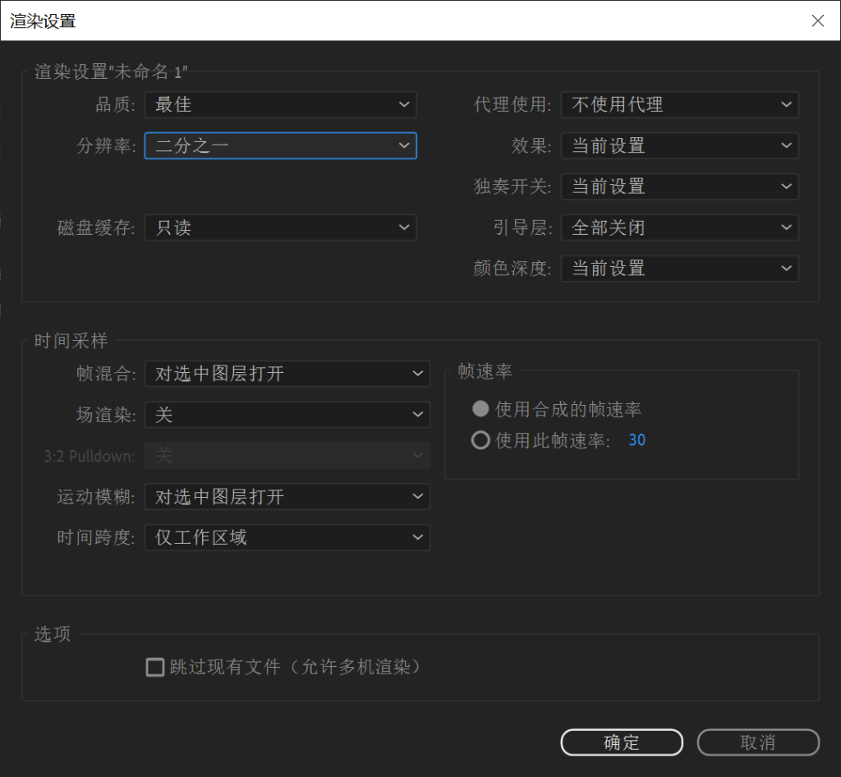The height and width of the screenshot is (777, 841).
Task: Expand the 运动模糊 motion blur dropdown
Action: pos(287,497)
